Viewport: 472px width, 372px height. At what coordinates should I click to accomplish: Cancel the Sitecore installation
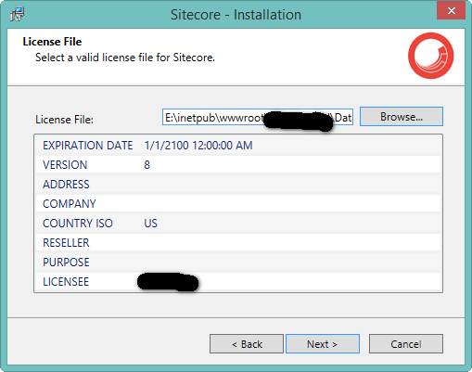pos(406,343)
